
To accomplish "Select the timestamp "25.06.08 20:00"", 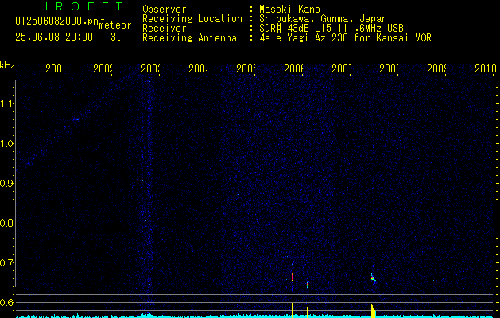I will coord(54,37).
